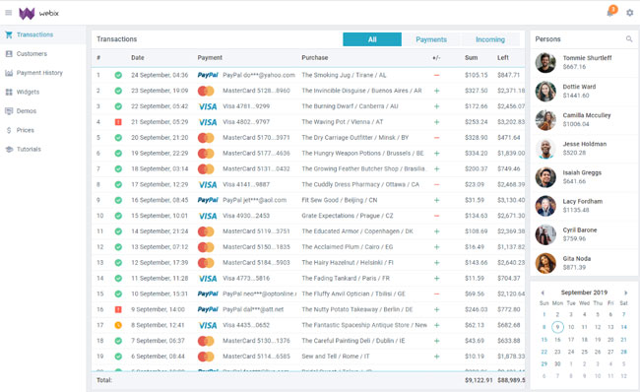Open Widgets in the sidebar
Viewport: 640px width, 392px height.
43,92
